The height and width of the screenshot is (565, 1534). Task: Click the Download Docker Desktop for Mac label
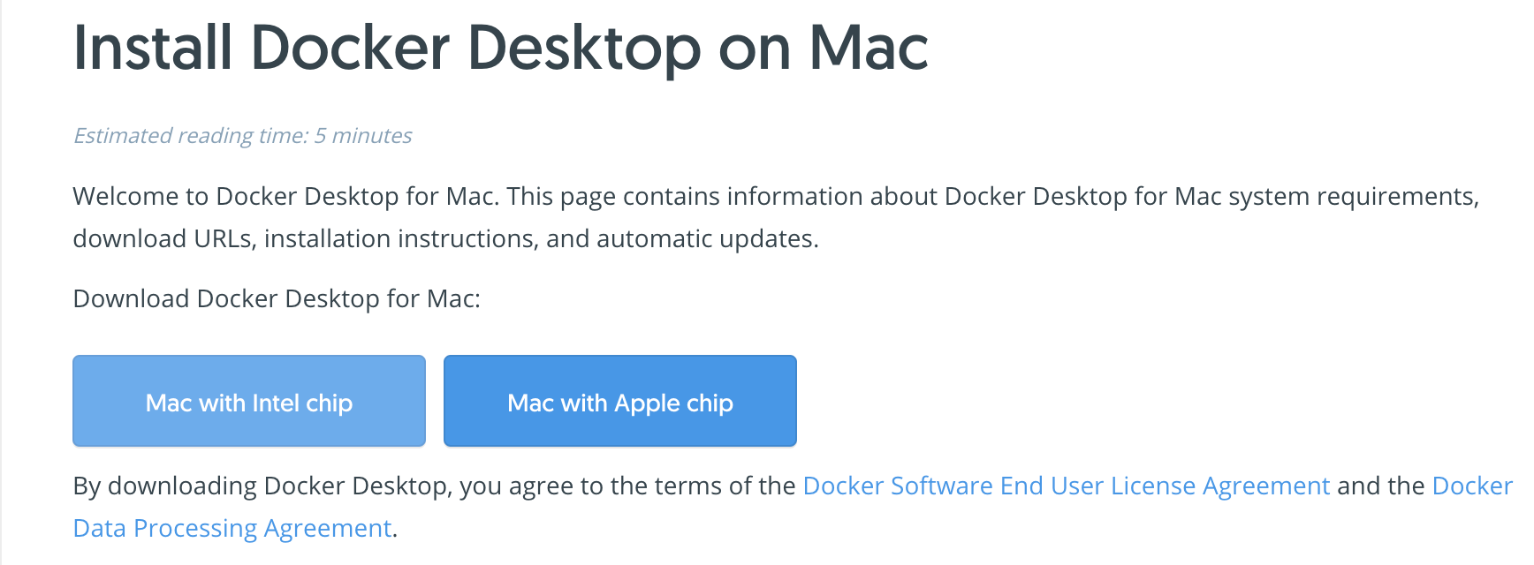pos(276,298)
